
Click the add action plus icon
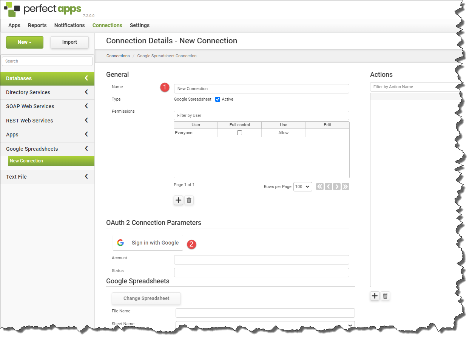(x=374, y=296)
